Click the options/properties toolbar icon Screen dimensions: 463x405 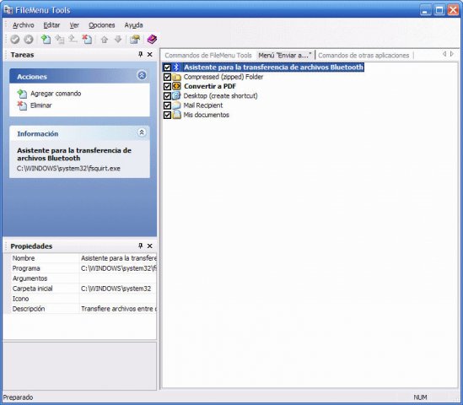point(135,40)
